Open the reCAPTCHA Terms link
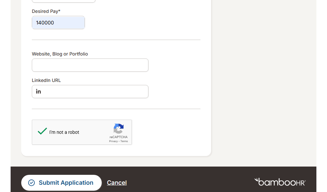This screenshot has width=327, height=192. click(x=124, y=141)
